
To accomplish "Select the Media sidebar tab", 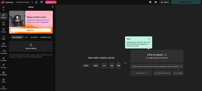I will (x=4, y=16).
